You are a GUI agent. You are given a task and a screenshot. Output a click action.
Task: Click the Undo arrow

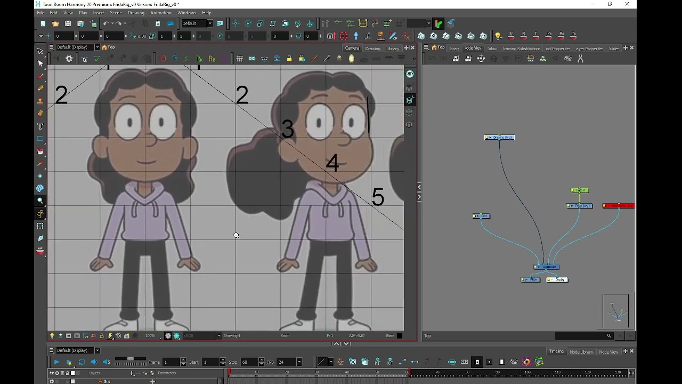coord(106,23)
